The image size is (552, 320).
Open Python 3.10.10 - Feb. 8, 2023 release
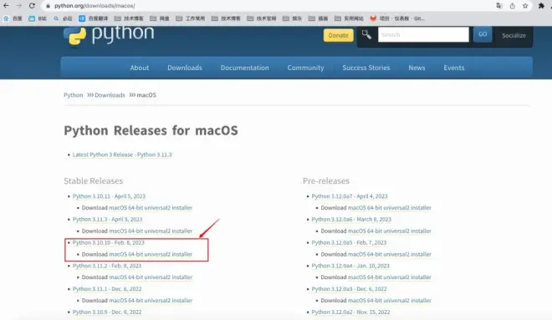click(109, 242)
